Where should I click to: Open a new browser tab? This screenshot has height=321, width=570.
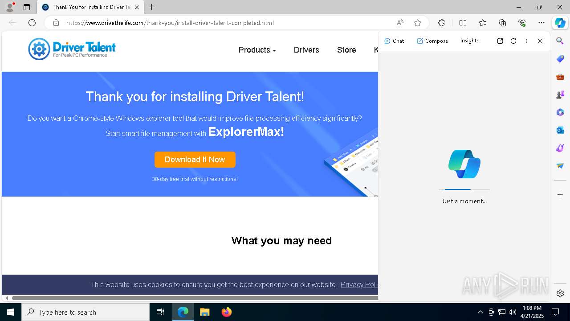(152, 7)
